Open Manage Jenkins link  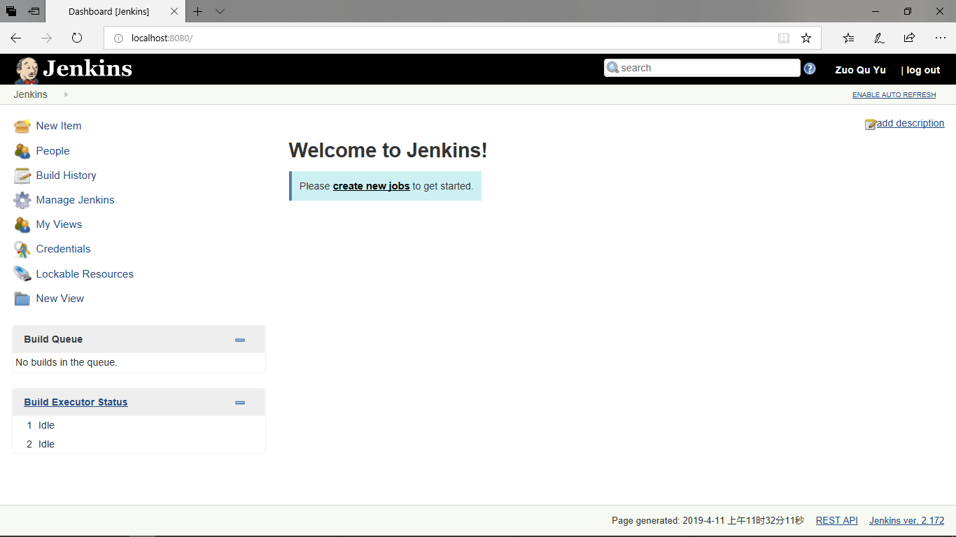[75, 200]
